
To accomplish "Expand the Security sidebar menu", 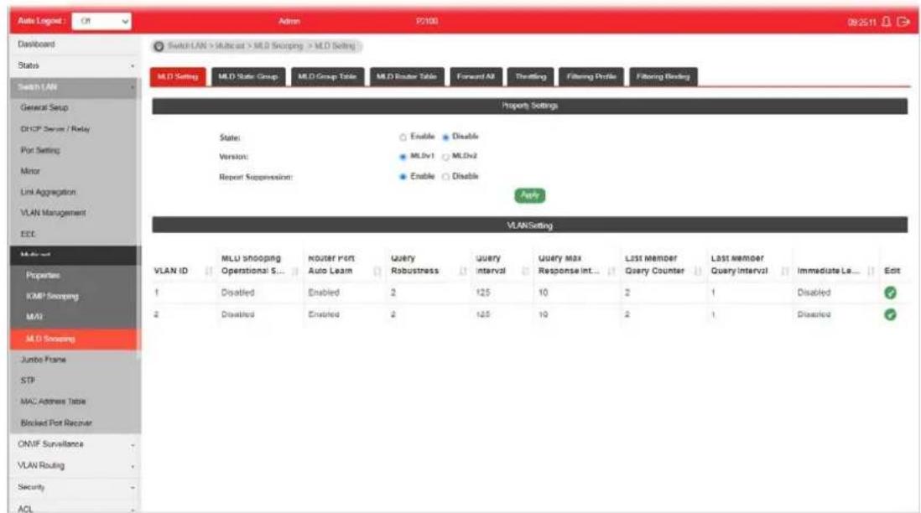I will [74, 487].
